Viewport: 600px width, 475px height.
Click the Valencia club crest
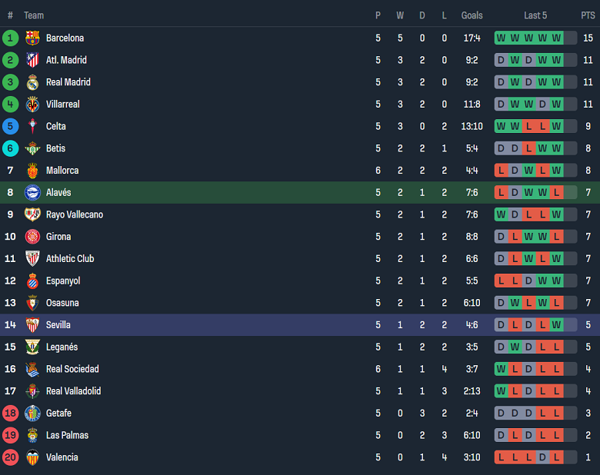click(32, 457)
